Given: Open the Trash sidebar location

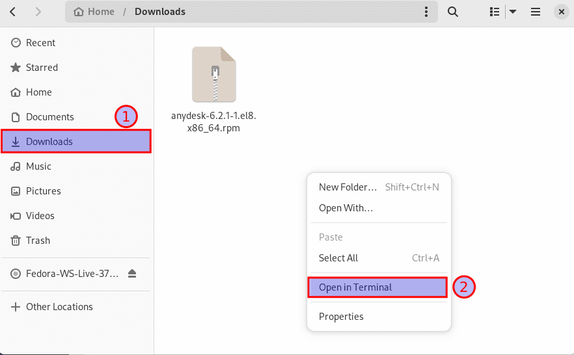Looking at the screenshot, I should pyautogui.click(x=38, y=241).
